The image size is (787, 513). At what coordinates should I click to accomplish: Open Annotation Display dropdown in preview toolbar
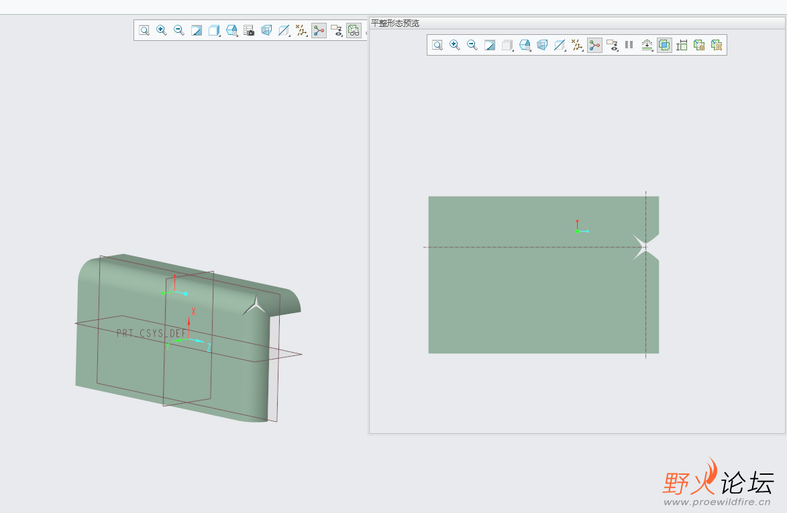pyautogui.click(x=613, y=45)
